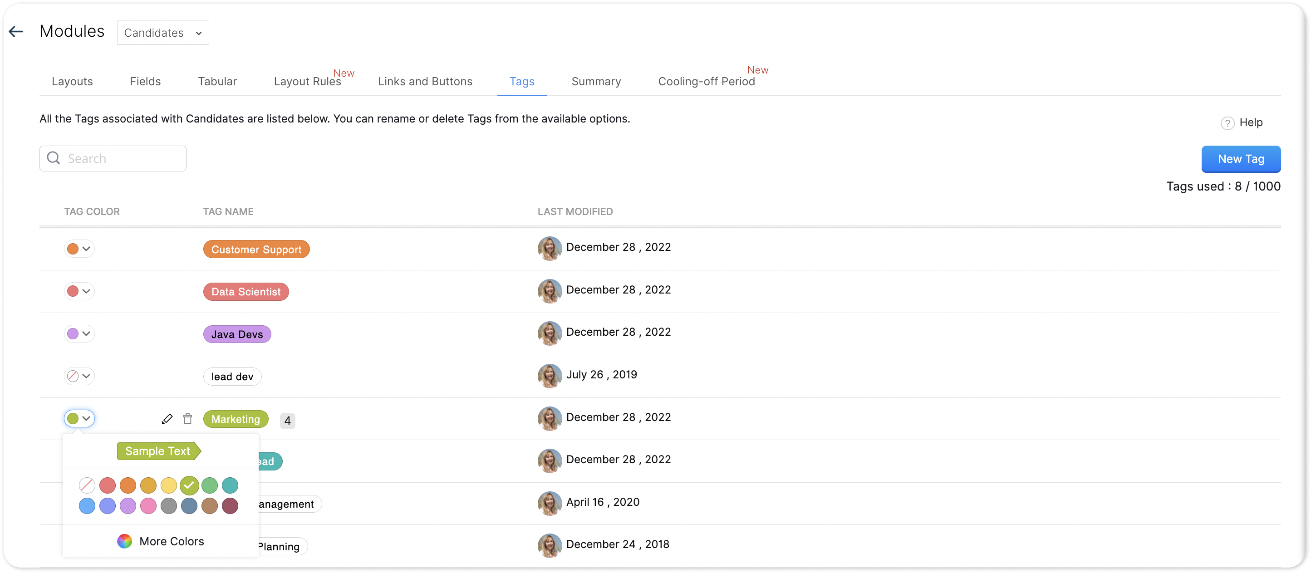Screen dimensions: 1311x573
Task: Open color dropdown for lead dev tag
Action: click(x=79, y=376)
